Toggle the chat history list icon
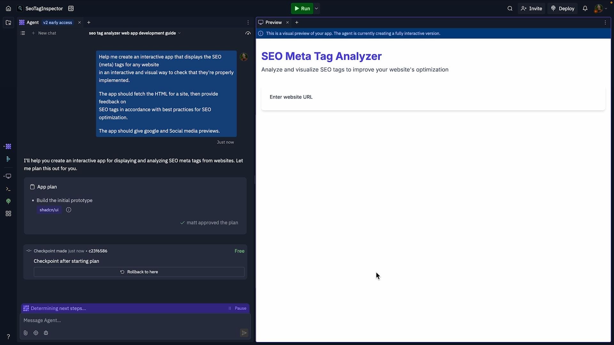 pyautogui.click(x=23, y=33)
